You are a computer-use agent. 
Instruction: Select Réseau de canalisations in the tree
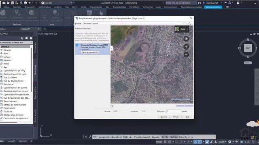(x=15, y=105)
